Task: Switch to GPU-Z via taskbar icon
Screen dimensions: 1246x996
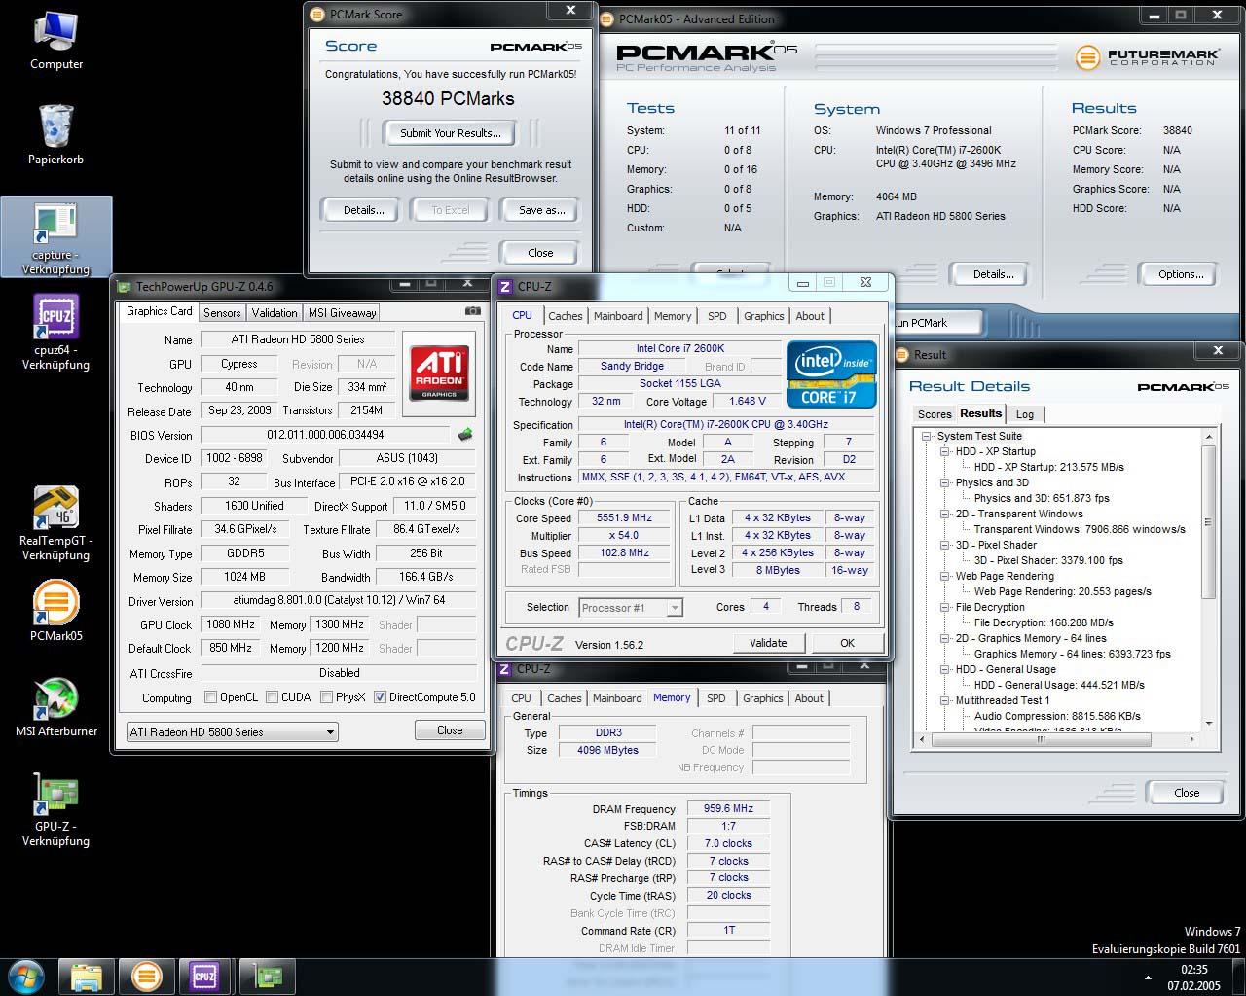Action: 268,976
